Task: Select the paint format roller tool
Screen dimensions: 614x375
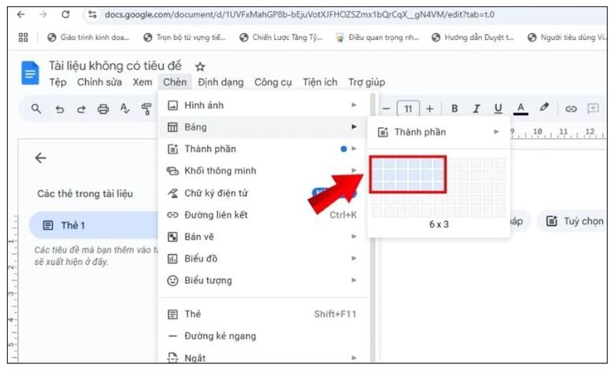Action: point(146,109)
